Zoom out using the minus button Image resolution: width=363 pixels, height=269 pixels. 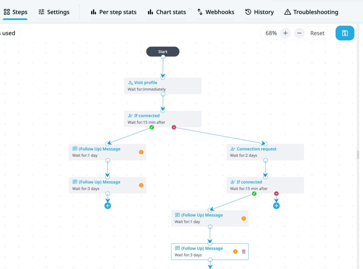tap(299, 33)
